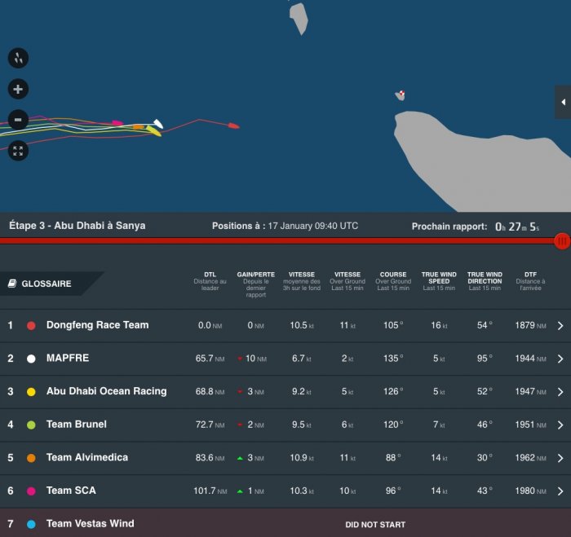Click MAPFRE DTL value 65.7 NM

pyautogui.click(x=210, y=359)
